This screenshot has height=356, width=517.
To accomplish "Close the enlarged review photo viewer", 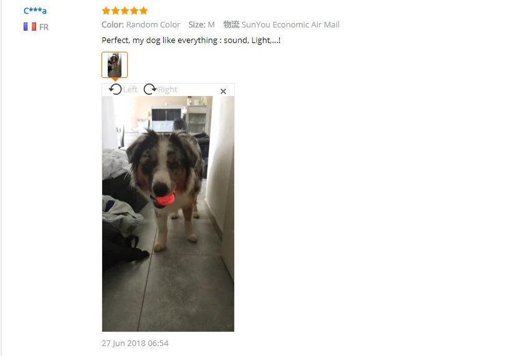I will 223,92.
